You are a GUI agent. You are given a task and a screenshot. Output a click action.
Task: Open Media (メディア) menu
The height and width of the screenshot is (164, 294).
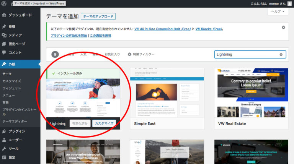20,35
